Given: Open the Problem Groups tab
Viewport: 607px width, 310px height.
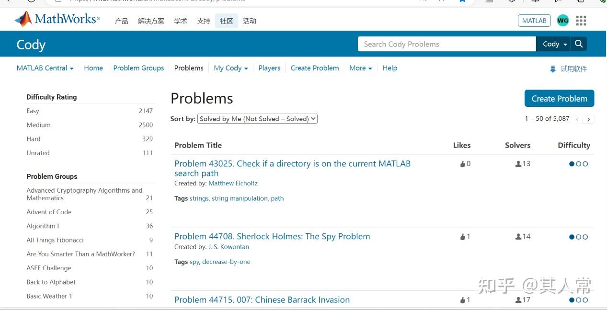Looking at the screenshot, I should [x=138, y=68].
